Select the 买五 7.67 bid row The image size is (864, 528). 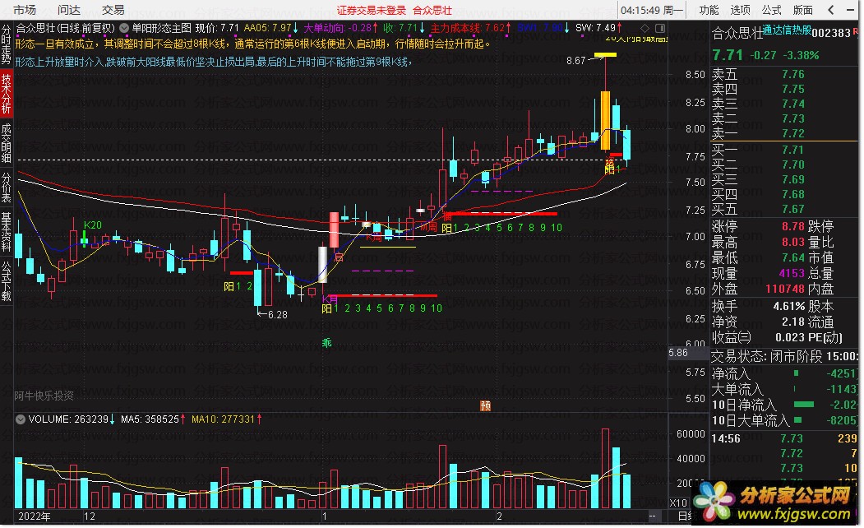click(785, 210)
